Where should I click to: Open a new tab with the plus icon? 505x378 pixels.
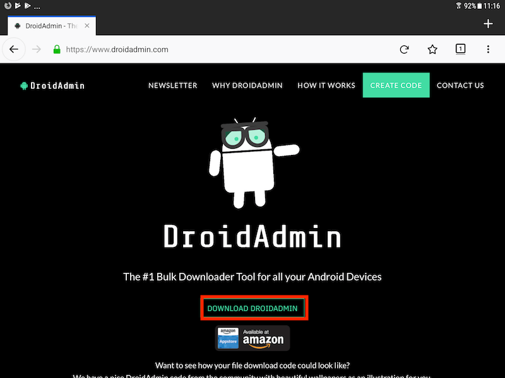point(488,23)
